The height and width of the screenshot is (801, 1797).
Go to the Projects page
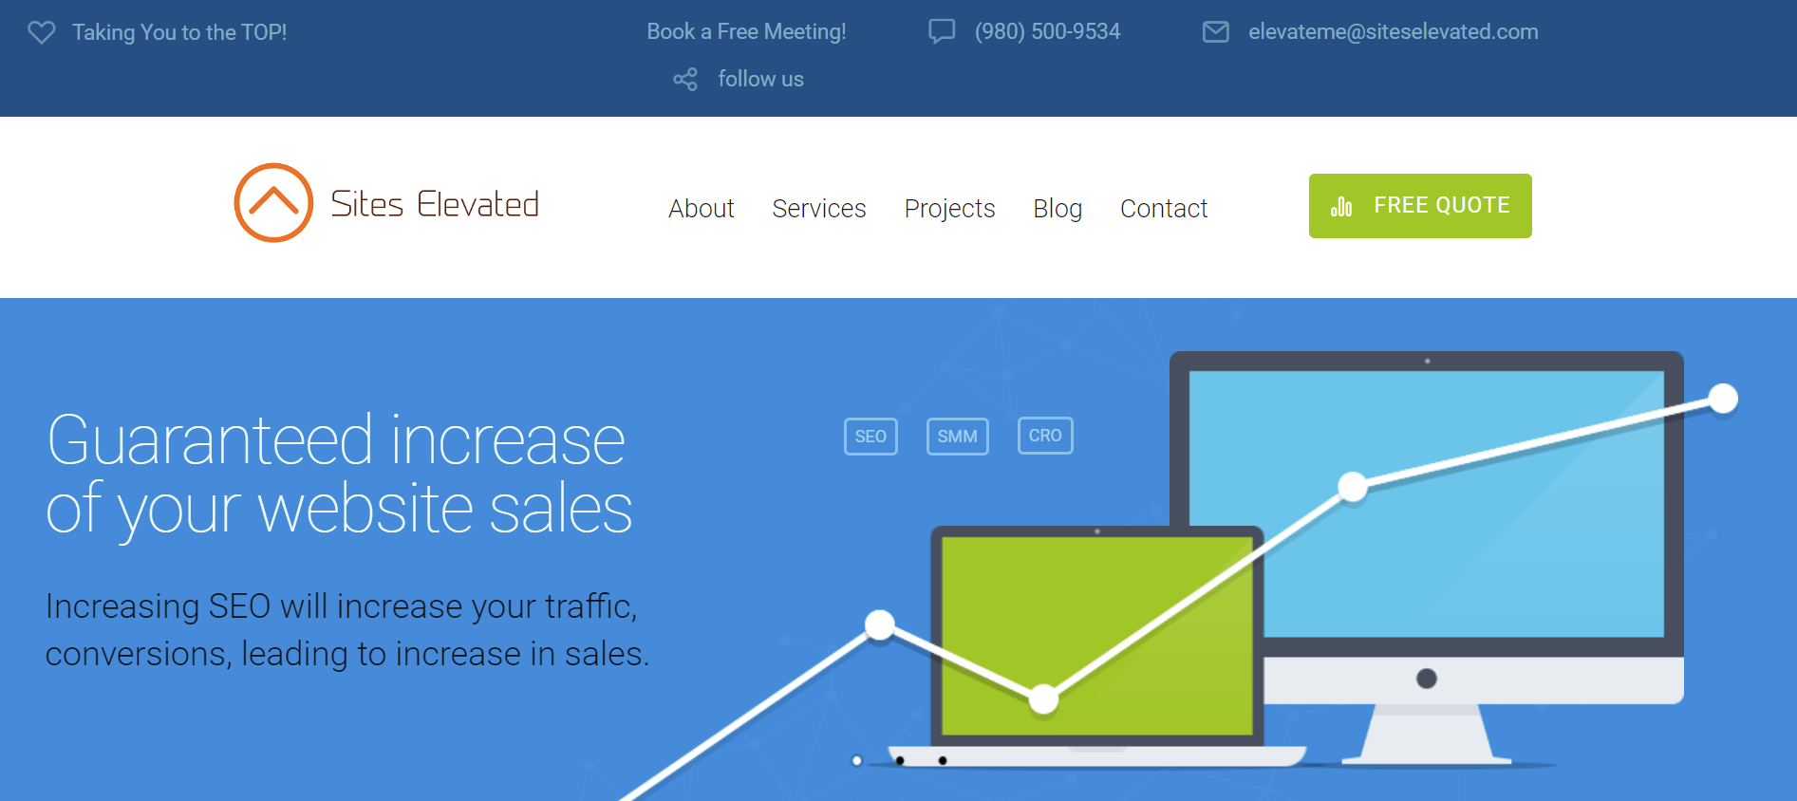tap(949, 209)
